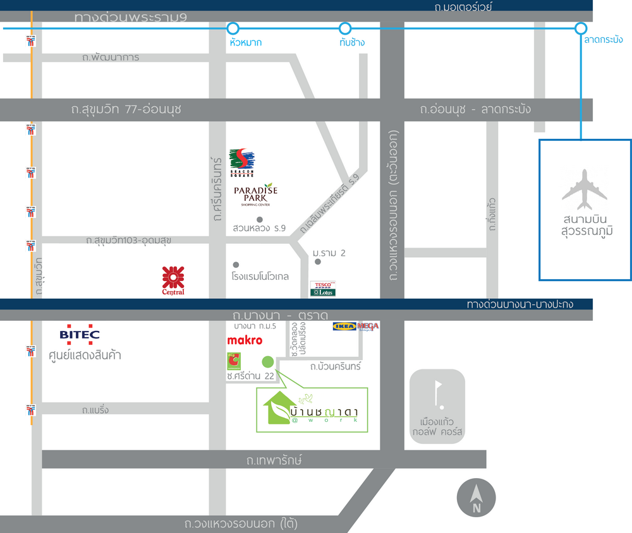Viewport: 632px width, 533px height.
Task: Click the ถ.เทพารักษ์ road label
Action: (x=274, y=460)
